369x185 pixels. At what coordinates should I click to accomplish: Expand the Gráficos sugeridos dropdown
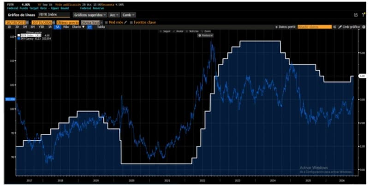point(90,15)
